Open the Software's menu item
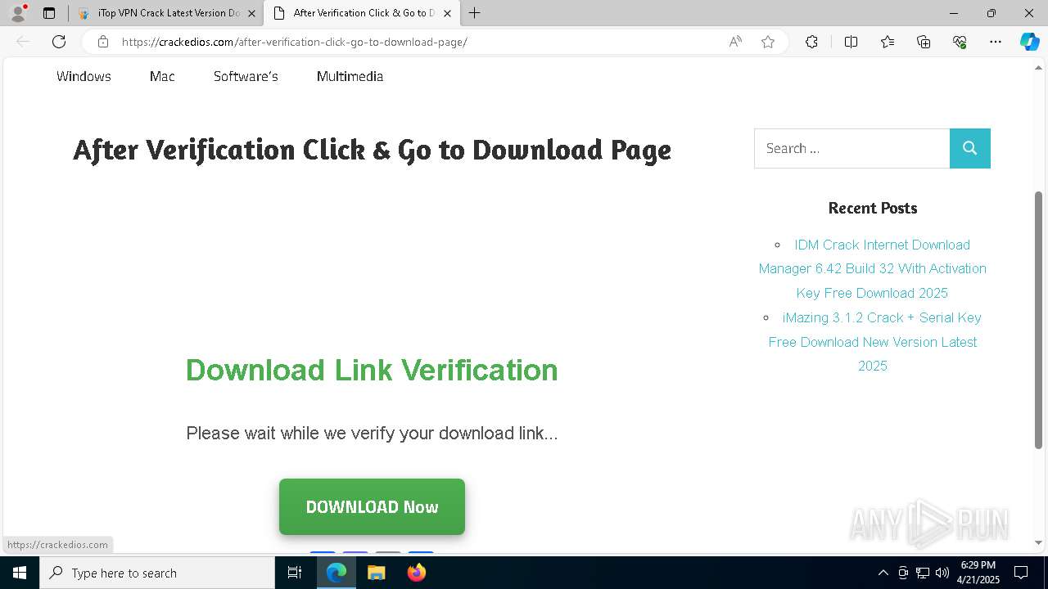 [x=246, y=76]
